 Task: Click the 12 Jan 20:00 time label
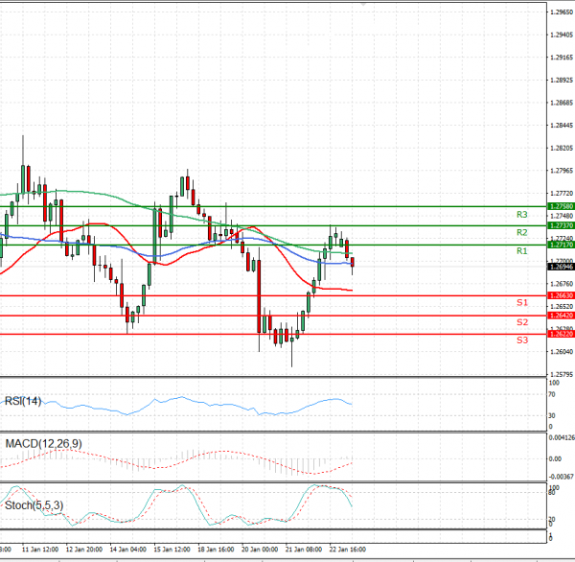(x=84, y=550)
